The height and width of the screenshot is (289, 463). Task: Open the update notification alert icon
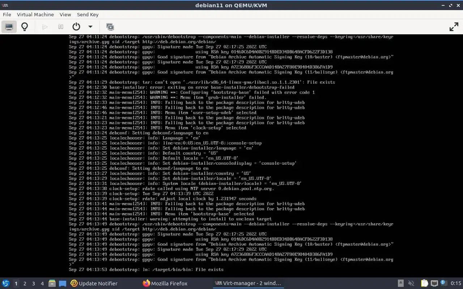pyautogui.click(x=443, y=283)
